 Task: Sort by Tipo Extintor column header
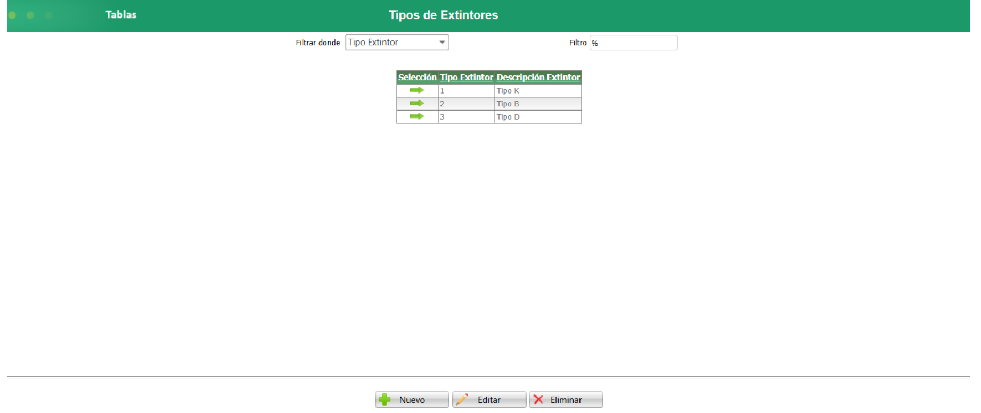pos(467,78)
